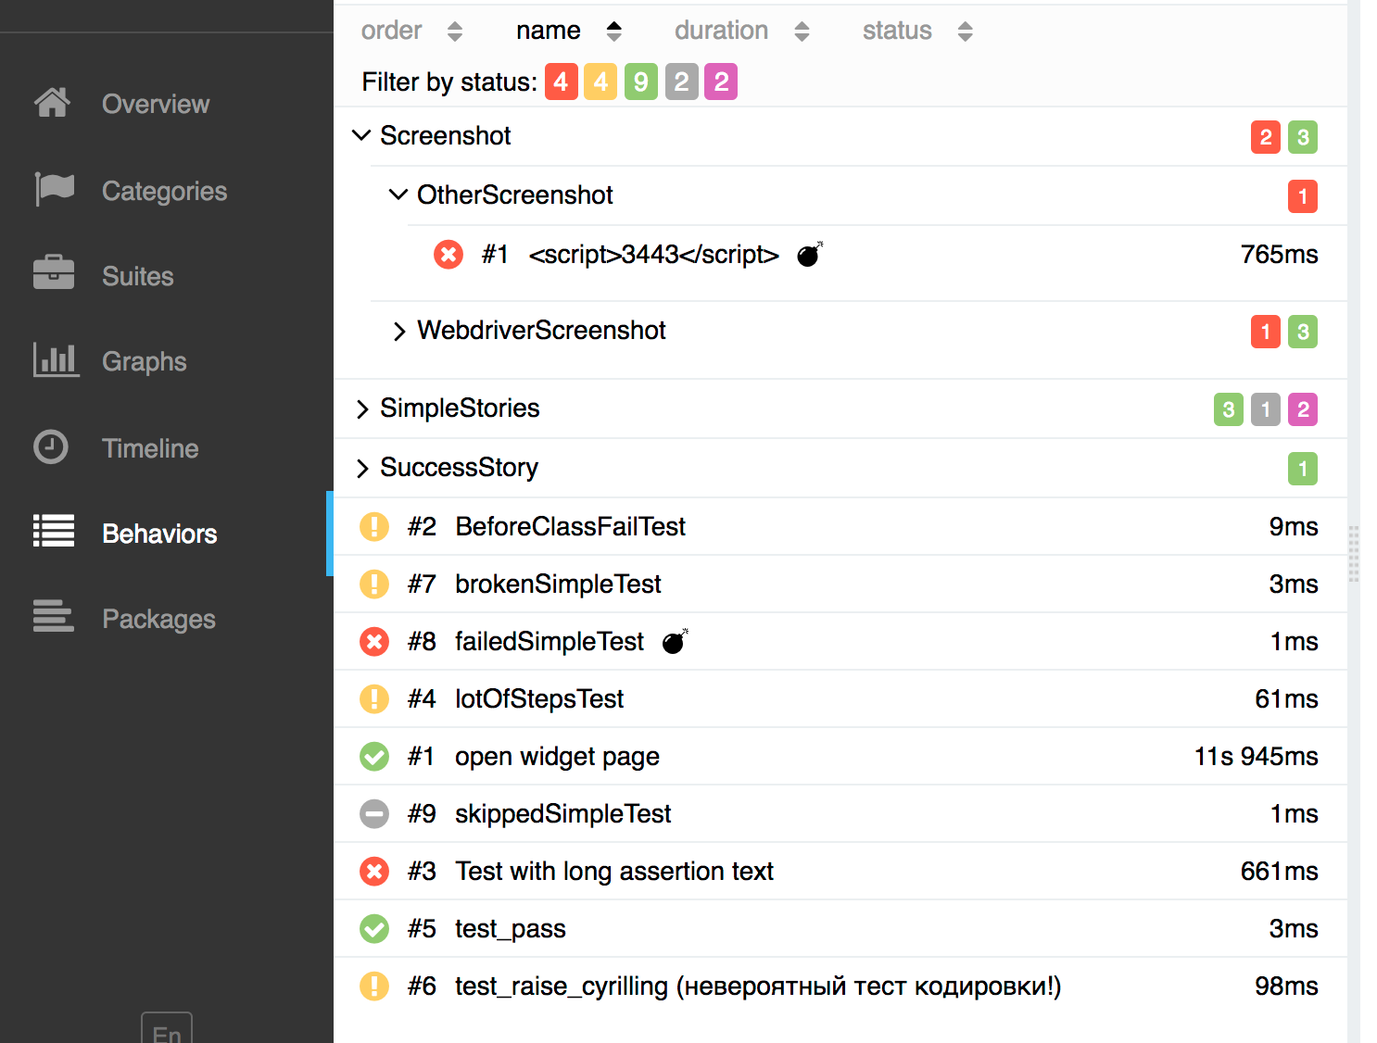
Task: Toggle the green passed status filter
Action: (640, 82)
